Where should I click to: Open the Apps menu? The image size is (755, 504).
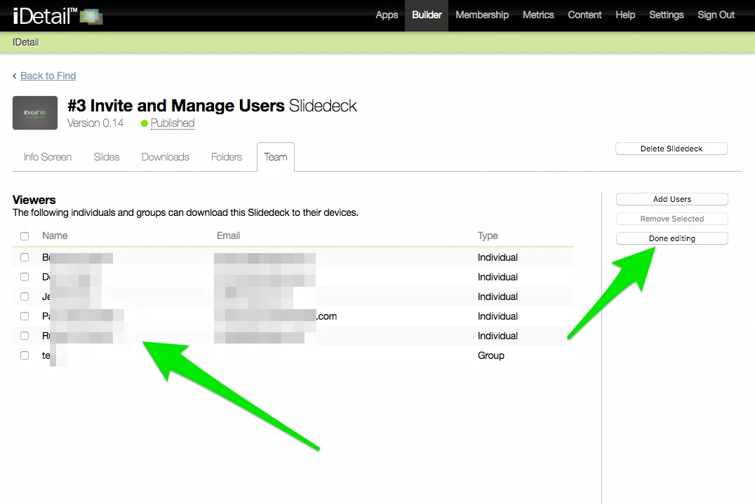pos(387,15)
